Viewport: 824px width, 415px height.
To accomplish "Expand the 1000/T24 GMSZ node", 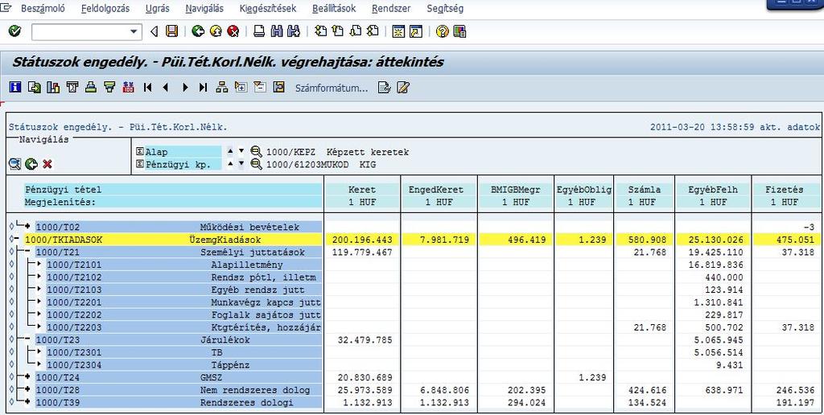I will point(27,377).
